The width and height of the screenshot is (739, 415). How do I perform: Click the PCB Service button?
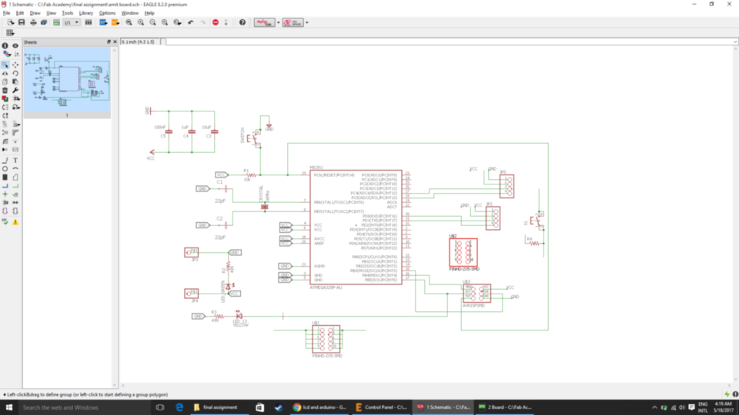[x=293, y=22]
